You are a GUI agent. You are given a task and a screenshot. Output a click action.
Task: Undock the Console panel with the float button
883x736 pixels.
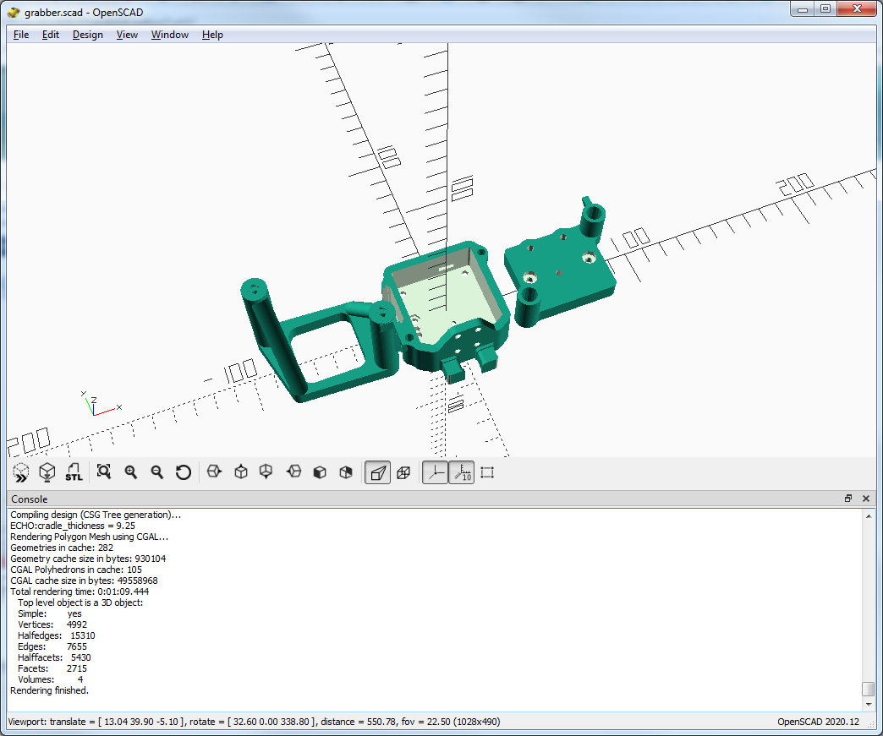tap(848, 499)
